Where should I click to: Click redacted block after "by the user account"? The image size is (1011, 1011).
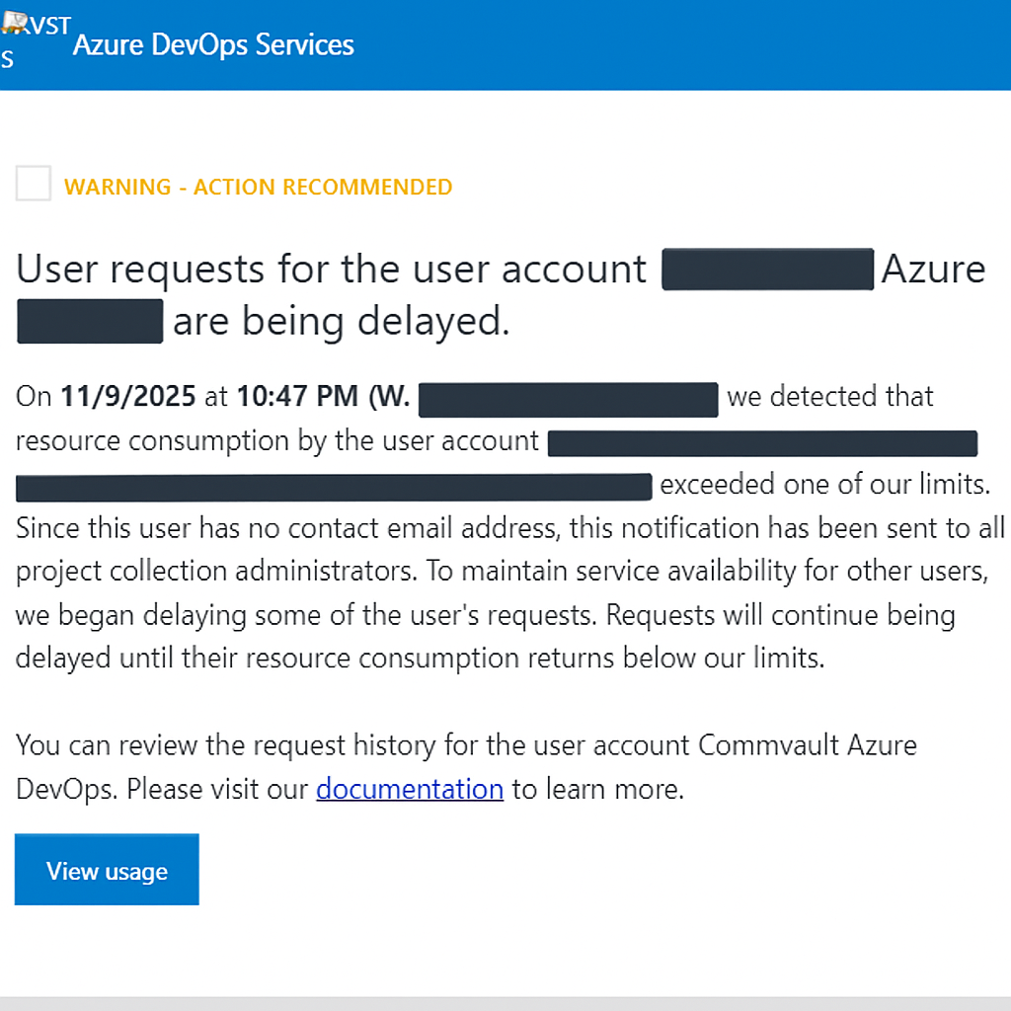click(762, 443)
